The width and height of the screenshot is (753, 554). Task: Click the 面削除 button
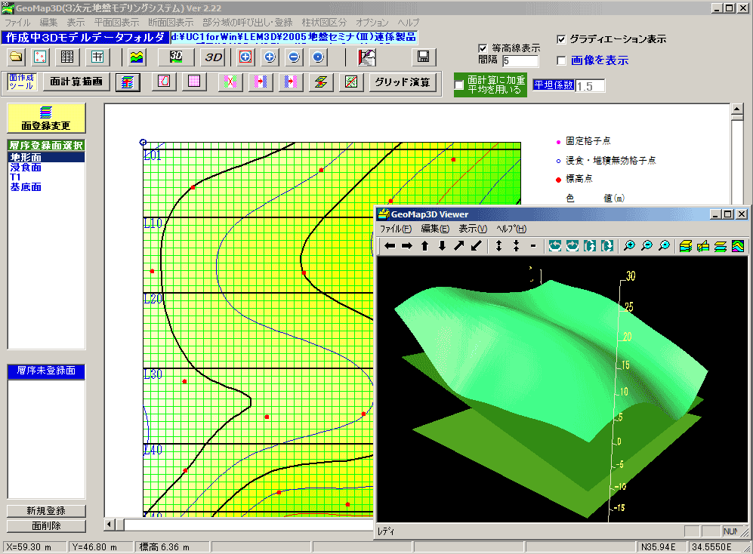pyautogui.click(x=46, y=526)
